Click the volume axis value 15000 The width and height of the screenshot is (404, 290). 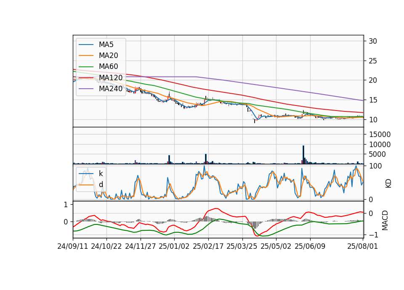(x=380, y=134)
